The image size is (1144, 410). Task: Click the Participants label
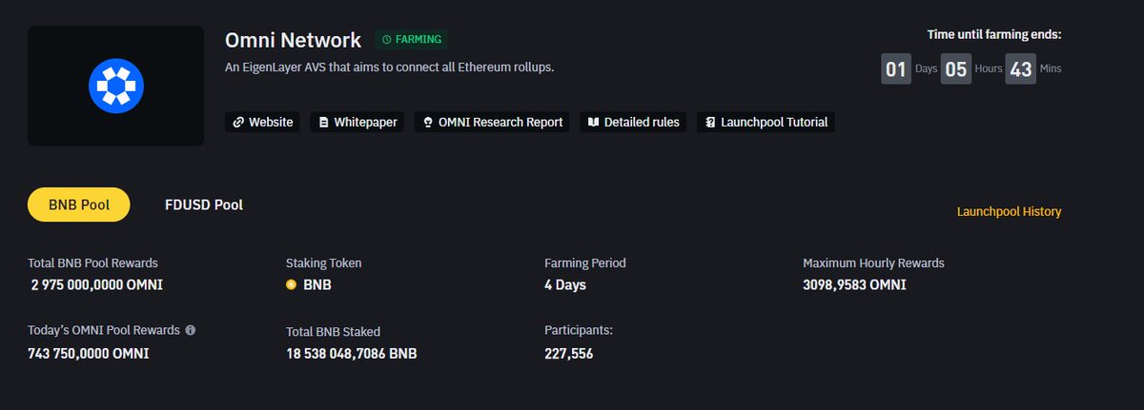(x=579, y=330)
